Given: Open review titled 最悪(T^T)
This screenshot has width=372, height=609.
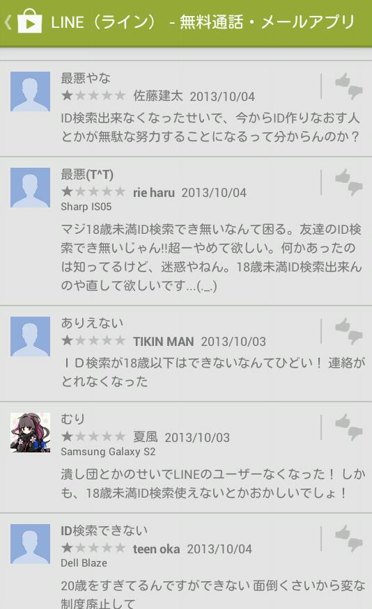Looking at the screenshot, I should [87, 175].
